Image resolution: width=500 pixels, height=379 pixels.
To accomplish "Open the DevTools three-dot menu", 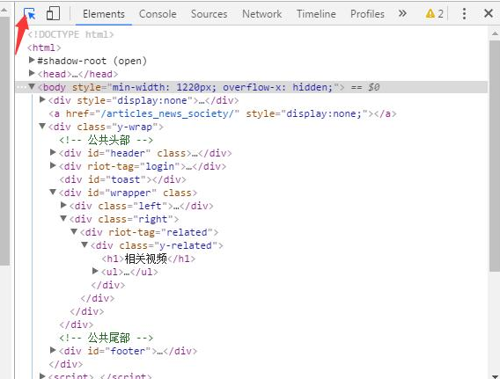I will tap(464, 14).
